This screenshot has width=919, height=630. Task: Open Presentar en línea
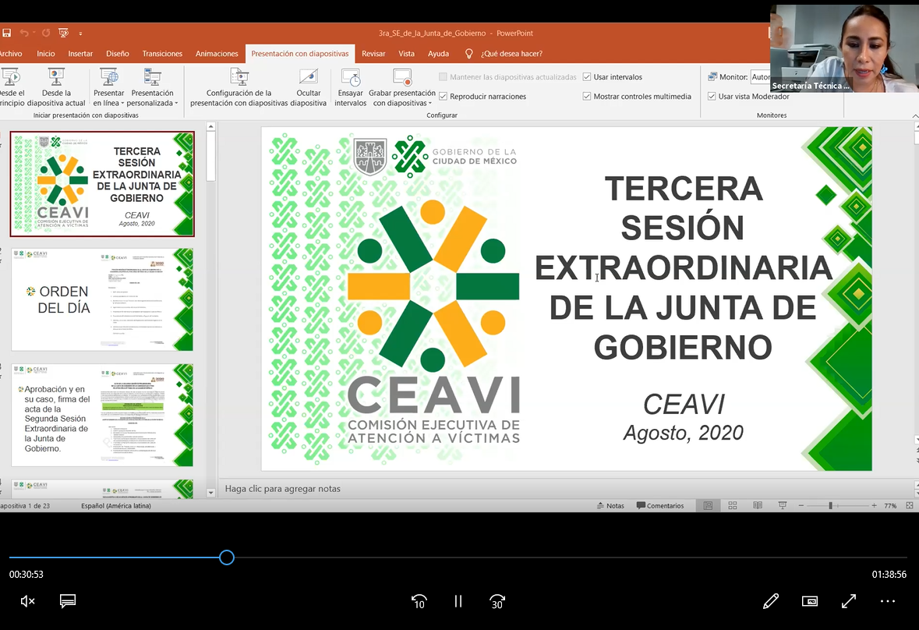coord(109,87)
